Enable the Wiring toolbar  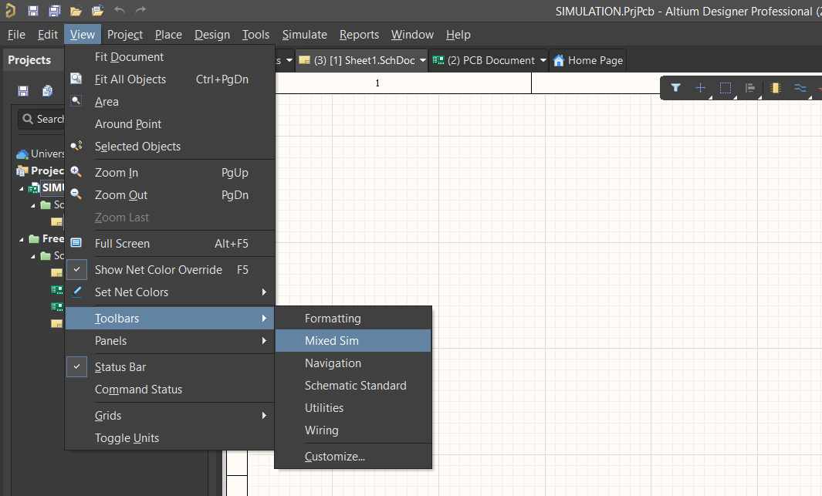tap(353, 430)
